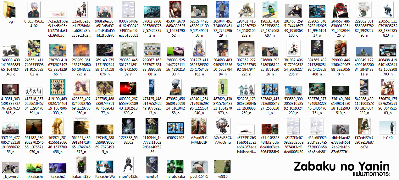Viewport: 399px width, 180px height.
Task: Click the kakashi2 file label
Action: pyautogui.click(x=58, y=177)
